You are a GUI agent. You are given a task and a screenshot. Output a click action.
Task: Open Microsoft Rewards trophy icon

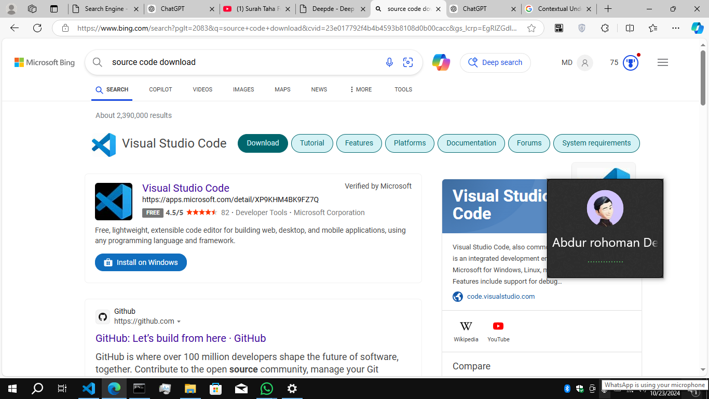(x=630, y=62)
